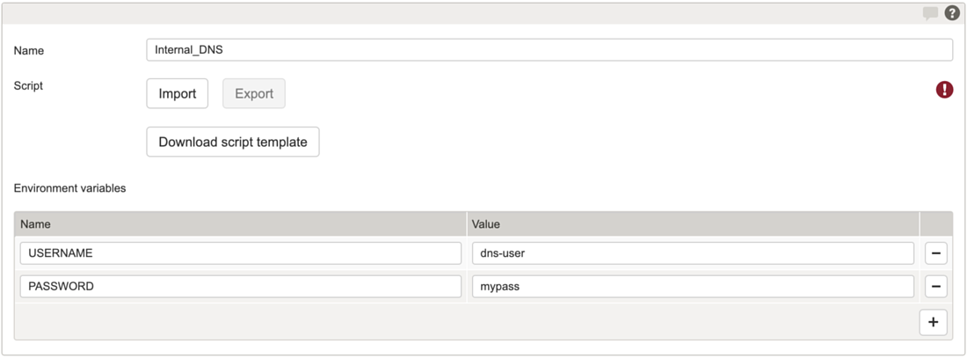Image resolution: width=967 pixels, height=358 pixels.
Task: Edit the dns-user value field
Action: [x=692, y=253]
